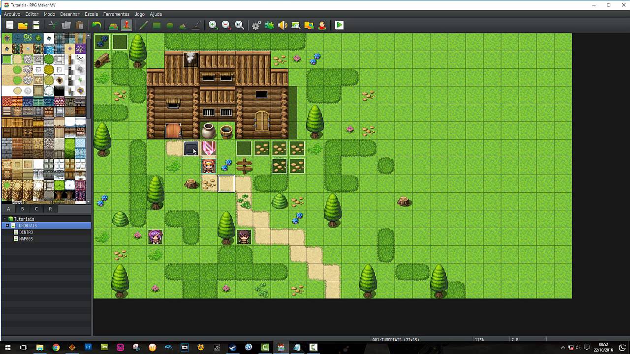Open project using the folder icon

pyautogui.click(x=23, y=25)
